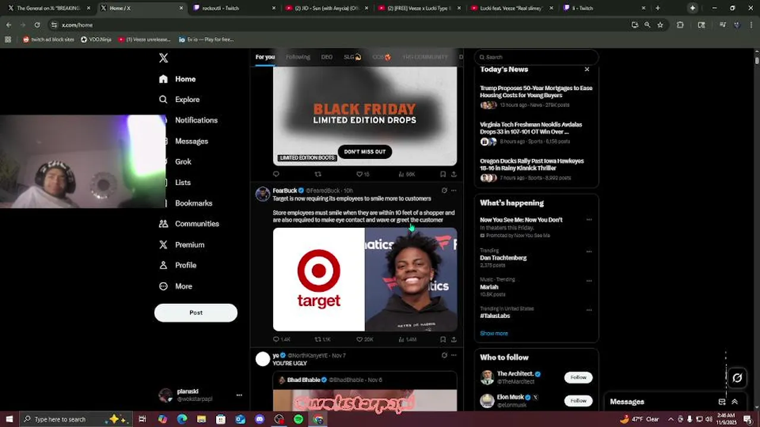Share the Black Friday ad post
This screenshot has width=760, height=427.
point(454,174)
